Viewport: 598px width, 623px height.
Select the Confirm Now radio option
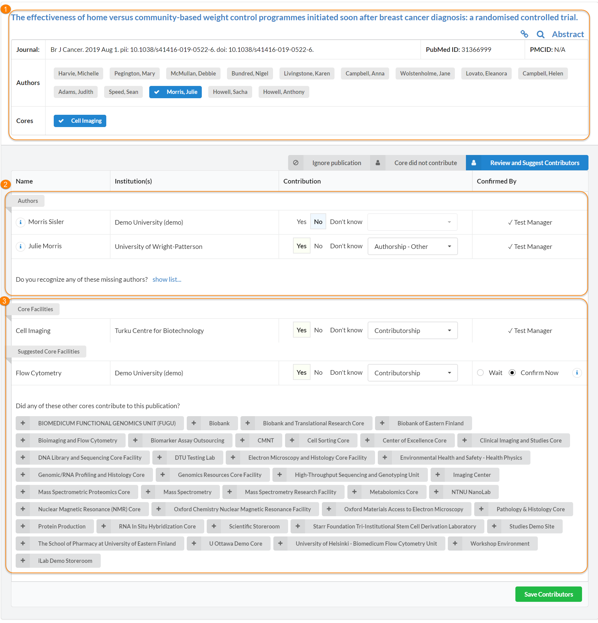512,373
